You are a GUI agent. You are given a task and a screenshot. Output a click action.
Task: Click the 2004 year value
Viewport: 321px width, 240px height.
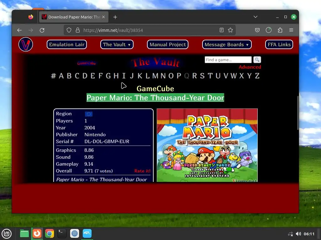pyautogui.click(x=90, y=128)
